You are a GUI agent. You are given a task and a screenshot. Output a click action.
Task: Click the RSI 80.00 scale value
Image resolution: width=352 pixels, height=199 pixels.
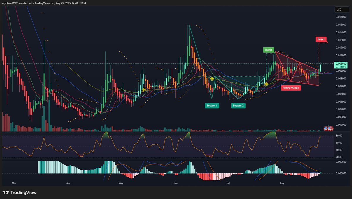(339, 136)
